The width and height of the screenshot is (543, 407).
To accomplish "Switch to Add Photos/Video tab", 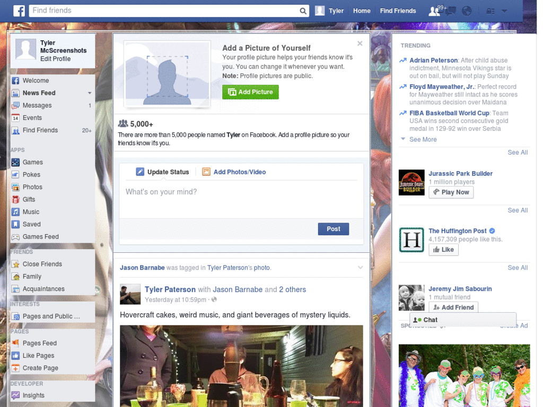I will coord(234,172).
